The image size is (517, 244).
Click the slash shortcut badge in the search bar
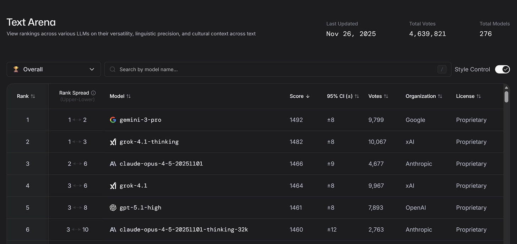442,69
